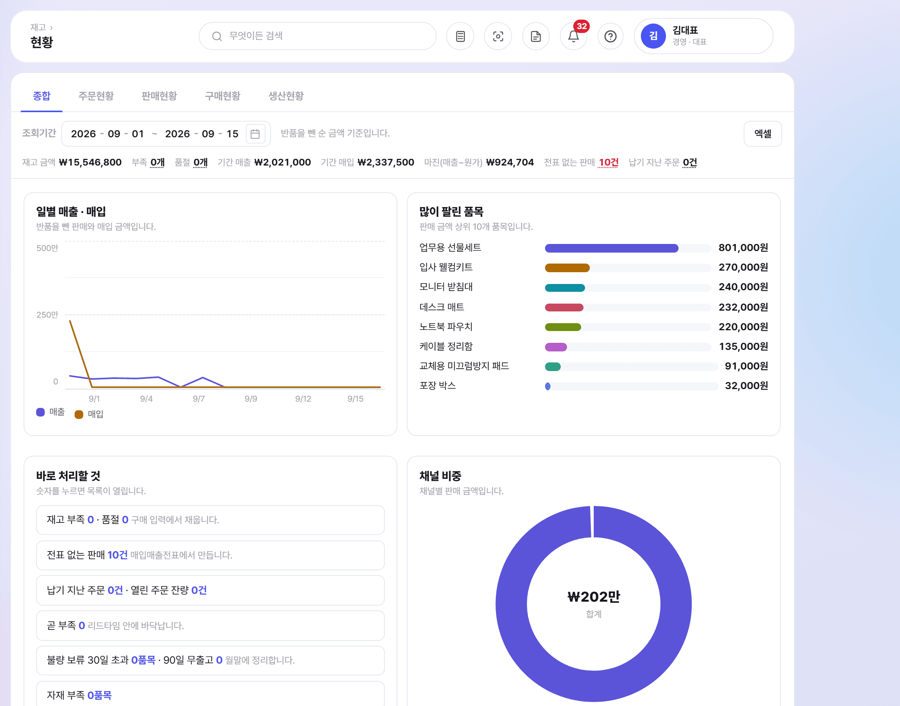Click 모니터 받침대 item name

[x=446, y=287]
